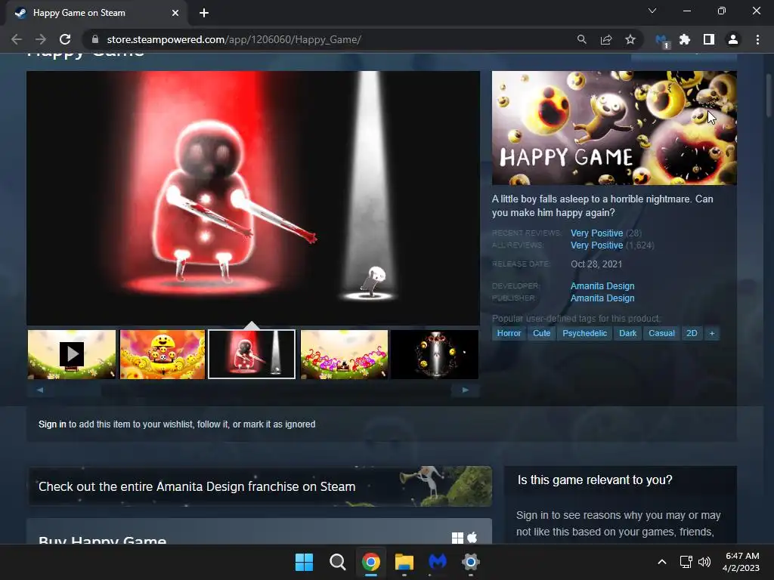Toggle the browser side panel

(709, 39)
